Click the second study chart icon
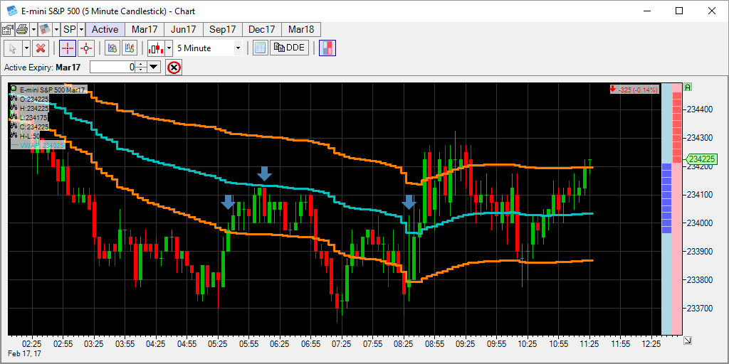The height and width of the screenshot is (364, 729). [x=129, y=48]
